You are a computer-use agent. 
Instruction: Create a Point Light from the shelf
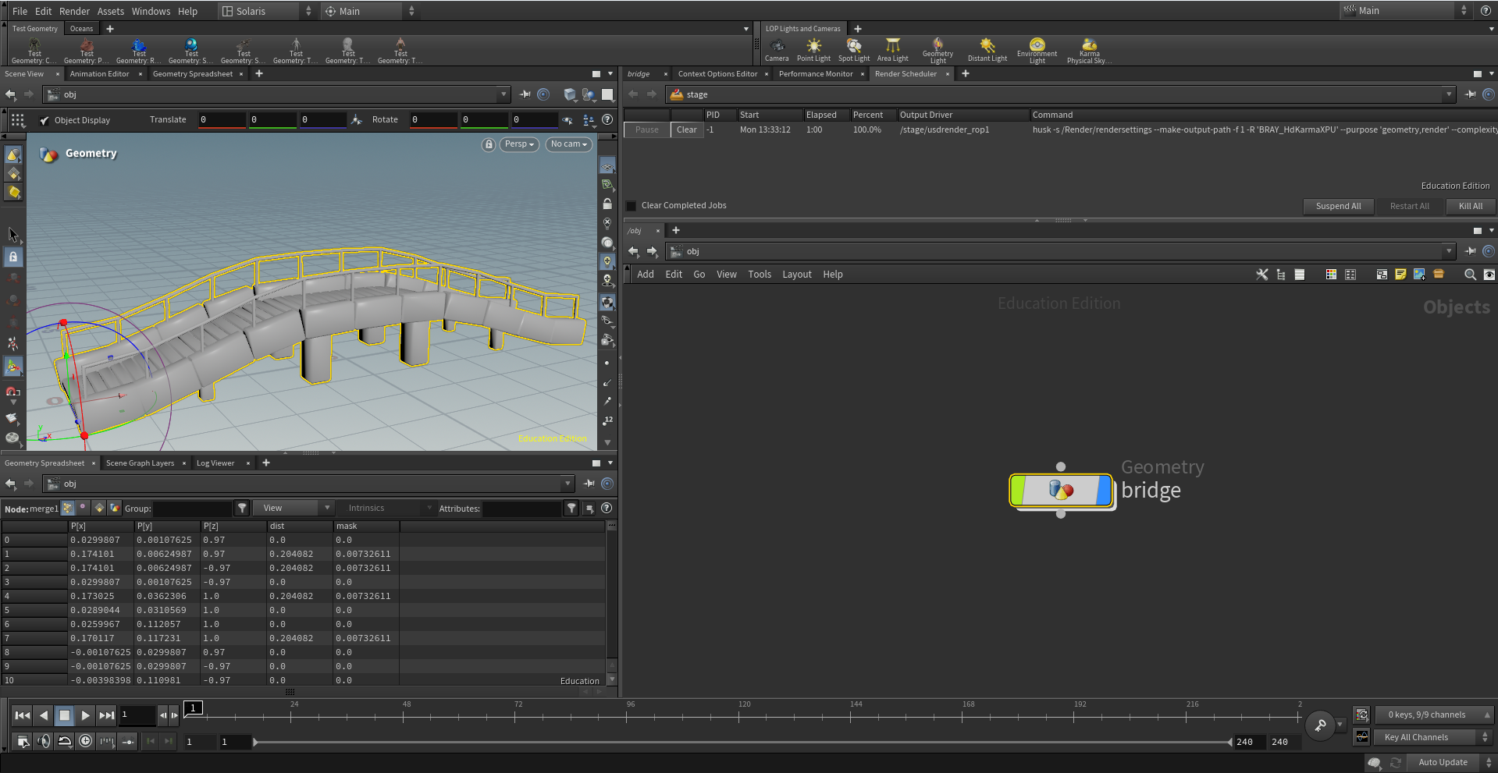coord(813,50)
